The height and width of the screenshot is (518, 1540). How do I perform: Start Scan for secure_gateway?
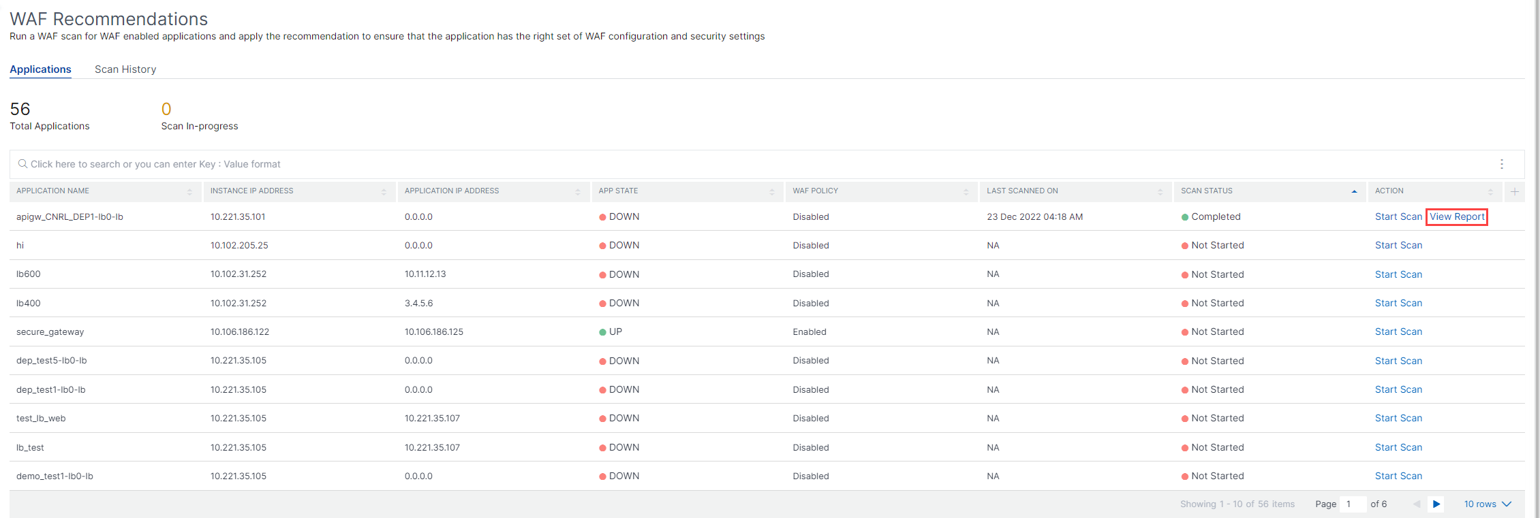(1398, 332)
